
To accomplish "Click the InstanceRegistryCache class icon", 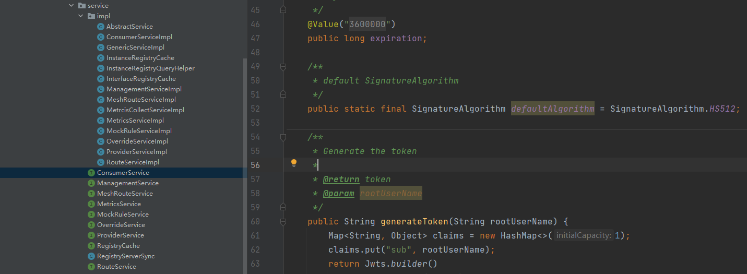I will point(101,58).
